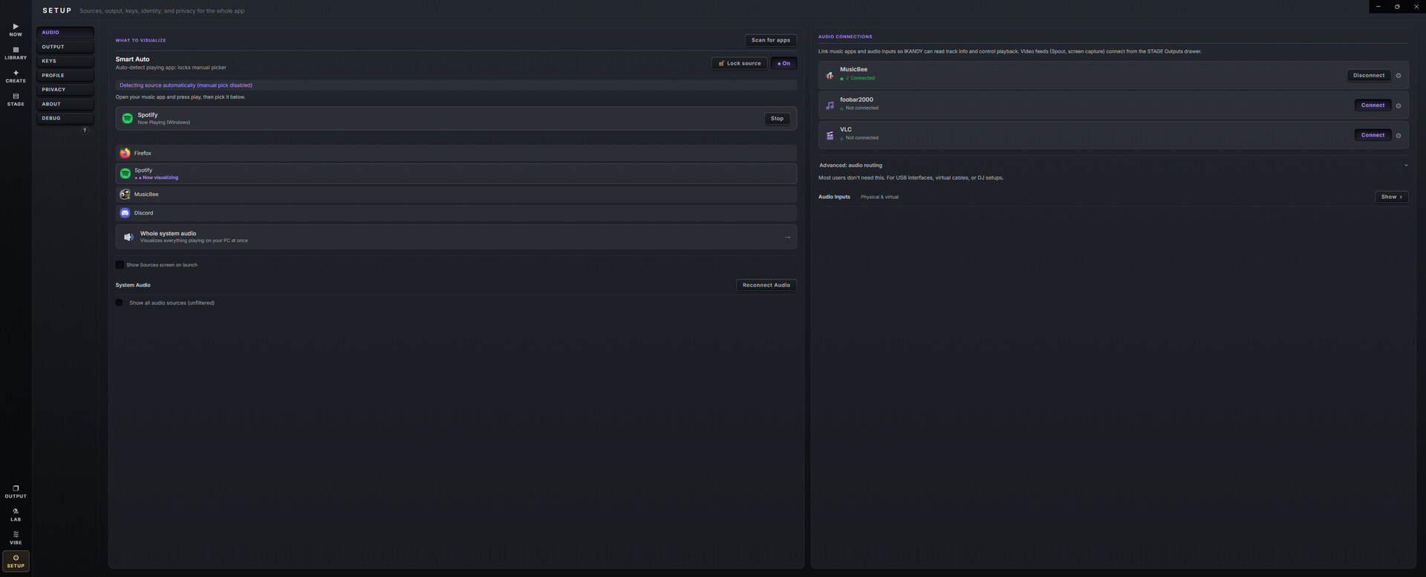Disconnect the MusicBee connection

click(x=1369, y=76)
